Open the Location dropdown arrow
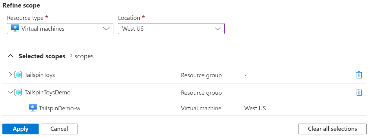The image size is (370, 138). tap(217, 29)
